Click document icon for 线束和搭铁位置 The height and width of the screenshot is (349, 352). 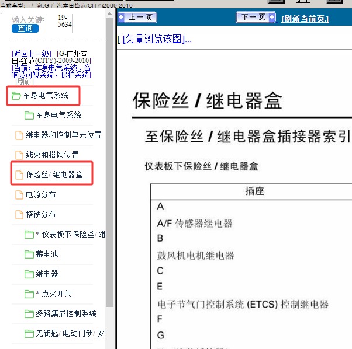(x=19, y=155)
